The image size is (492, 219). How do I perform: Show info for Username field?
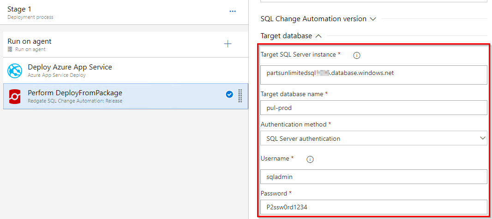coord(310,160)
